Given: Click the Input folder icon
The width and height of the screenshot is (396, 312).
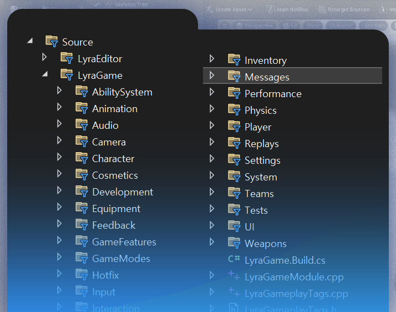Looking at the screenshot, I should 82,291.
